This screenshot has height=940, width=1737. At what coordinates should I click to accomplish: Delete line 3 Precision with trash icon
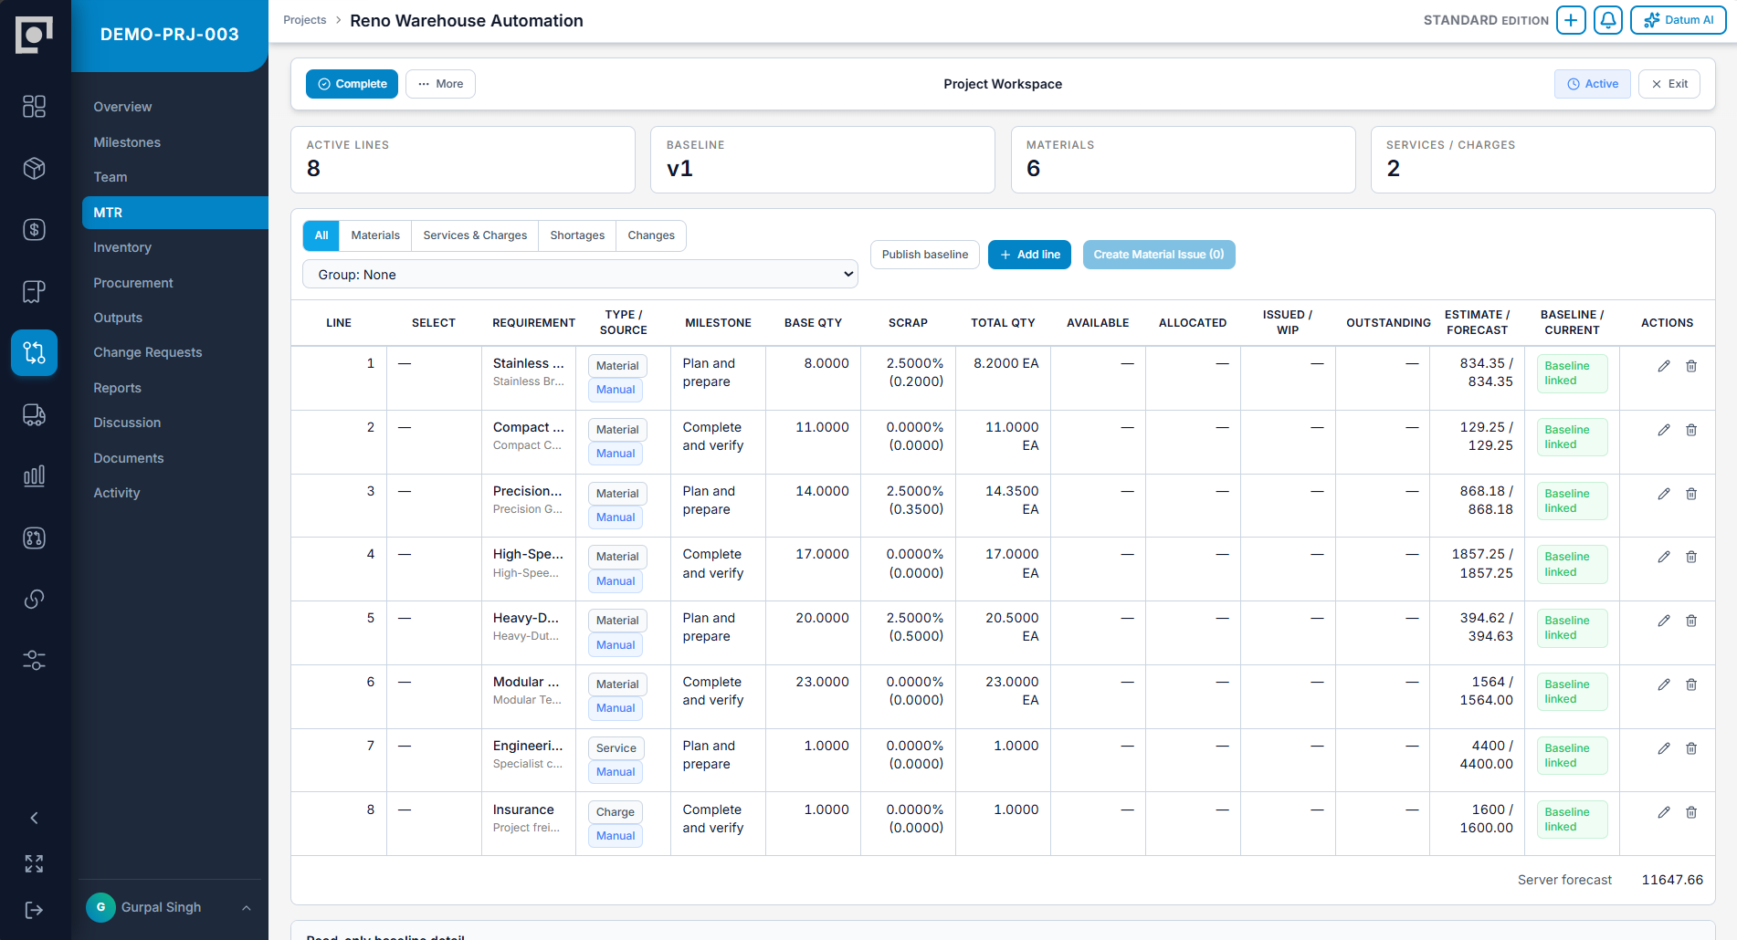1691,494
